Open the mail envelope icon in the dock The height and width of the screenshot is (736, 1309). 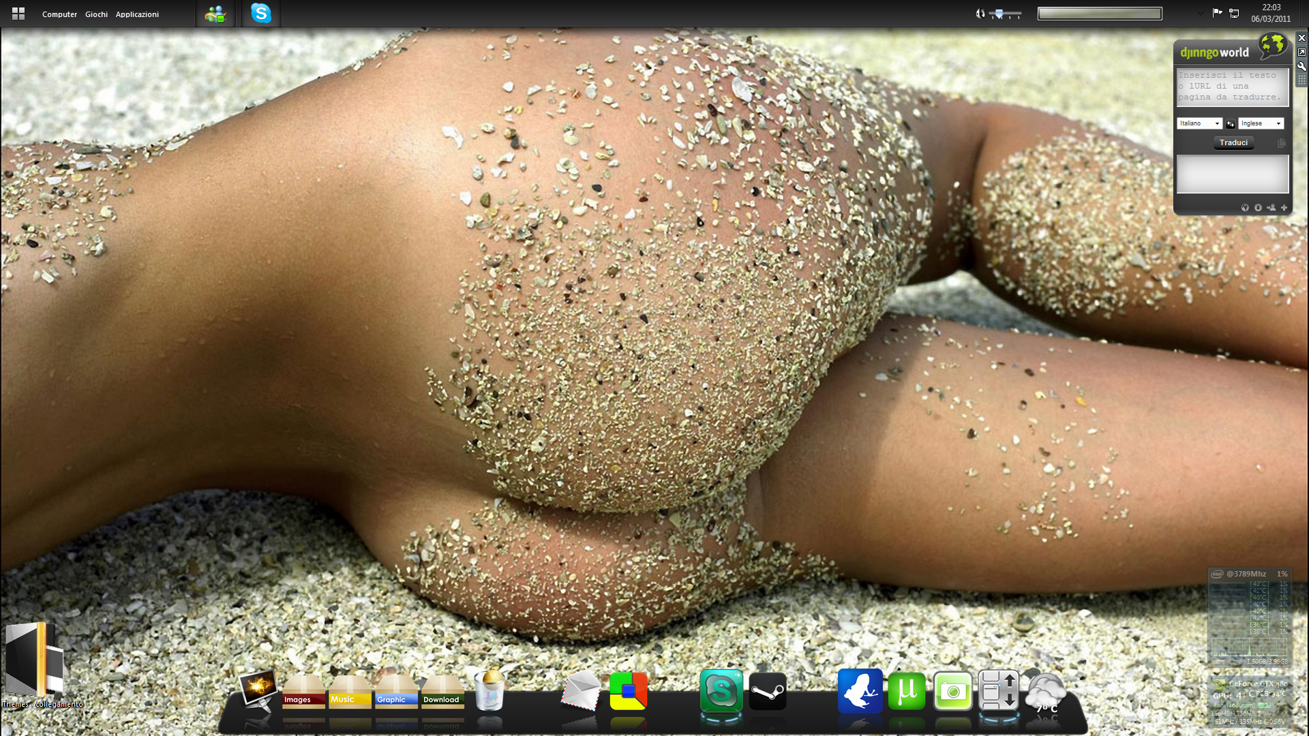click(x=582, y=691)
